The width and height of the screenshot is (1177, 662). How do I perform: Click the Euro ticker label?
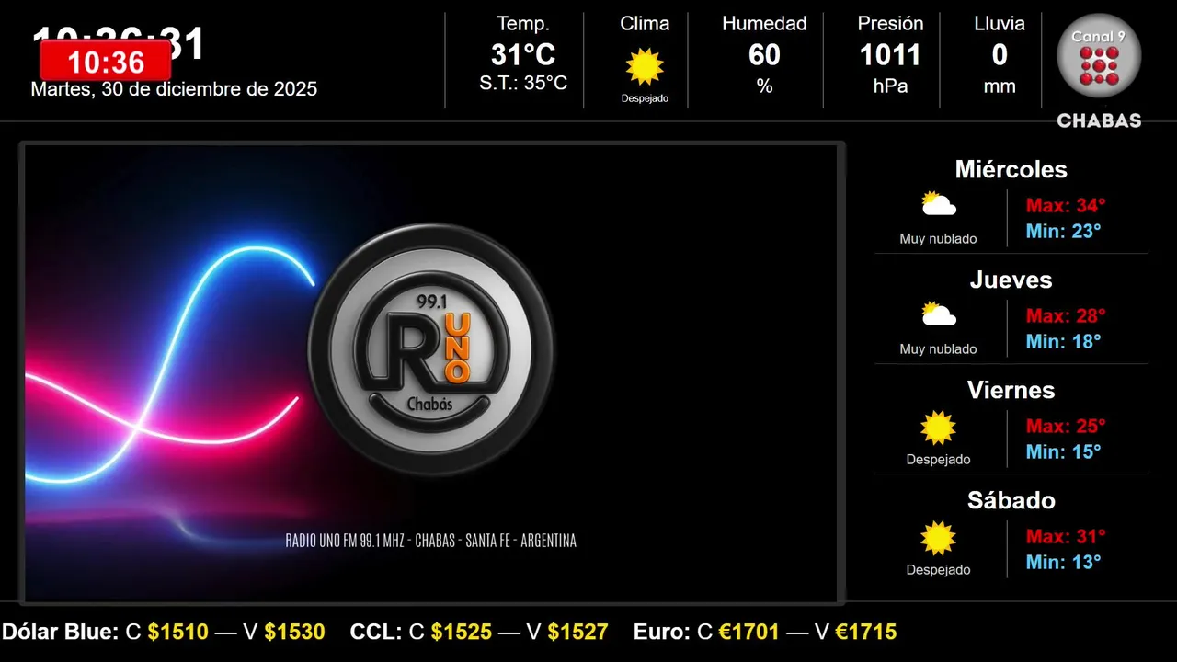tap(662, 633)
